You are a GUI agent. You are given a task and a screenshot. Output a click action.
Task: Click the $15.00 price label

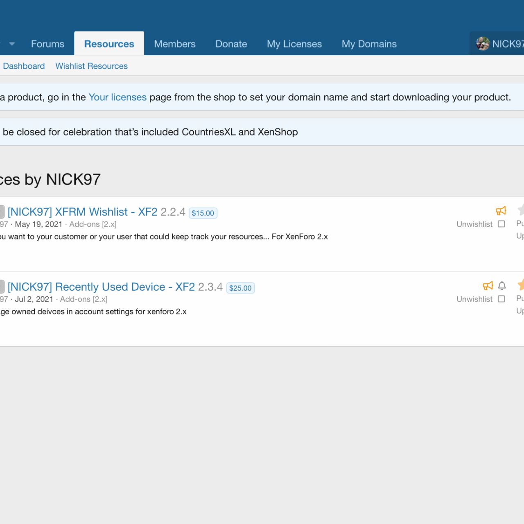pyautogui.click(x=203, y=213)
